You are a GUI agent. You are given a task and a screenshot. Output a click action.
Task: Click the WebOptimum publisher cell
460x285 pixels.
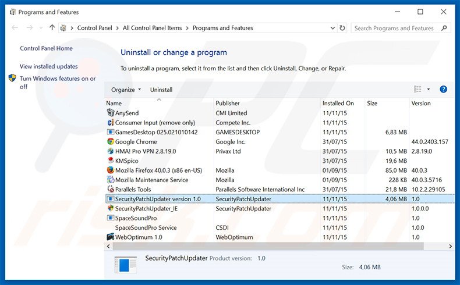[234, 237]
